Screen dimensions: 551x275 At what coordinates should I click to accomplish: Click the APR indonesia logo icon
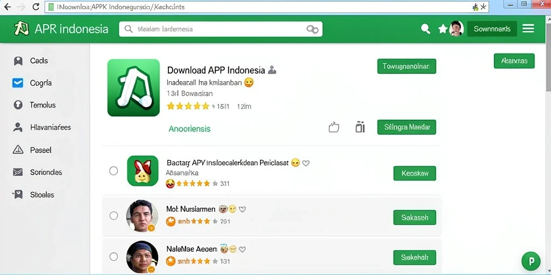point(22,29)
